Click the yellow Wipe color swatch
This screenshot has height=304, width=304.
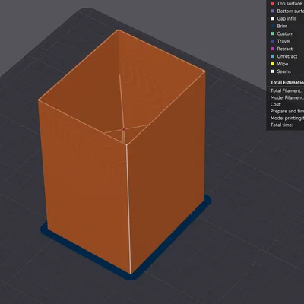click(x=272, y=64)
